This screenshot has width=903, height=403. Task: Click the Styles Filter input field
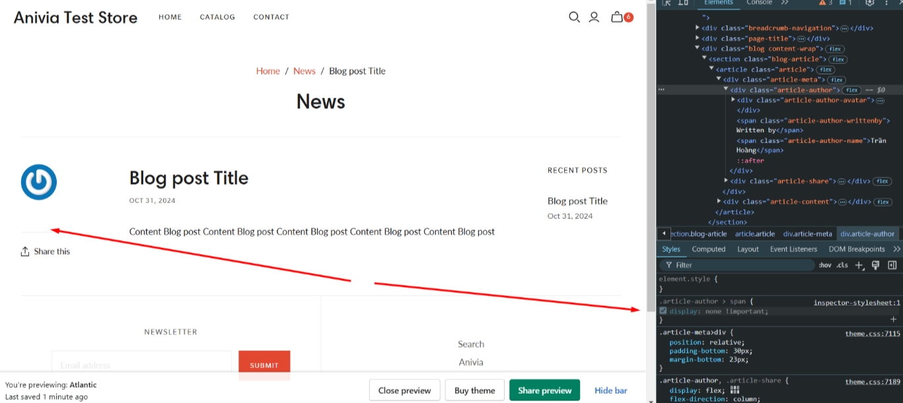point(737,265)
